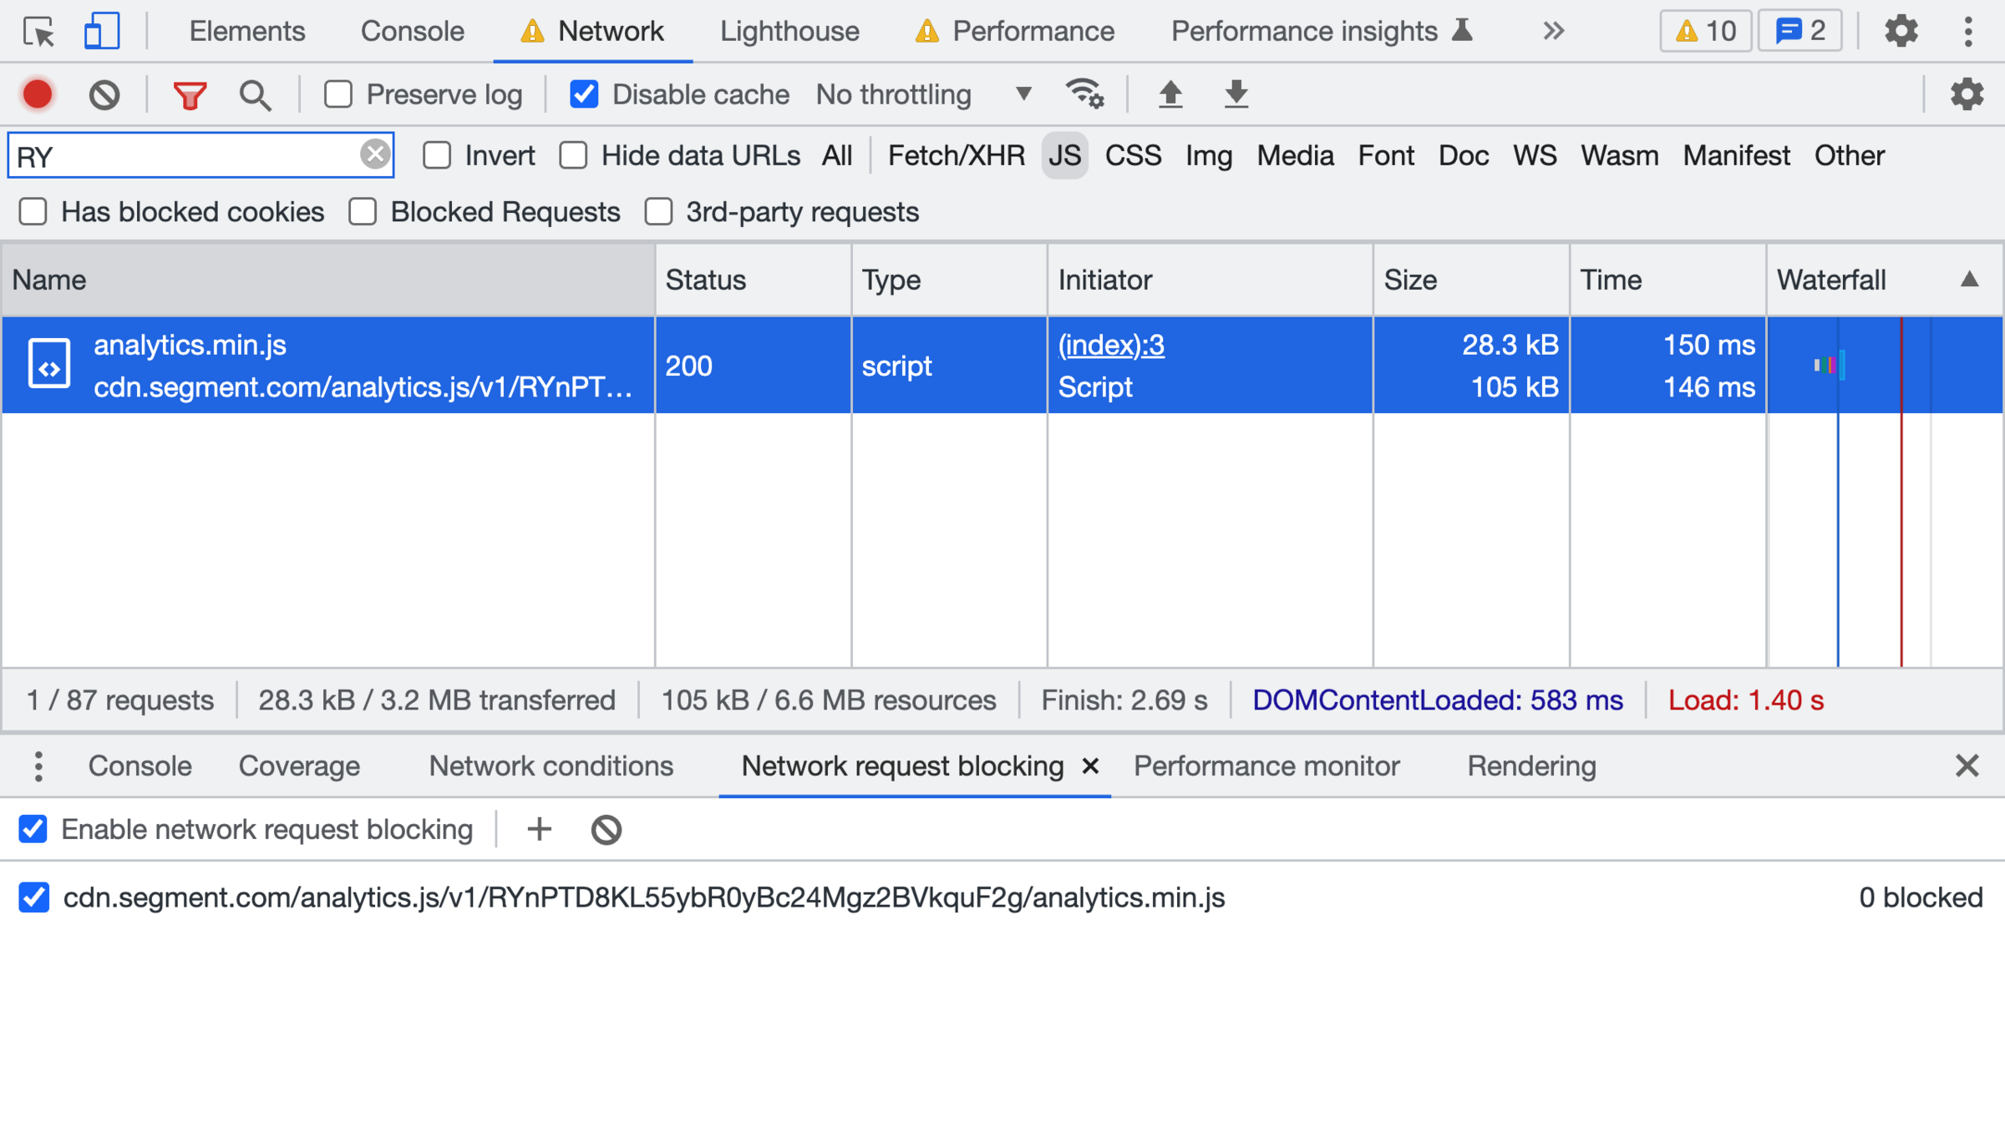Disable the Enable network request blocking checkbox
This screenshot has height=1127, width=2005.
tap(33, 829)
